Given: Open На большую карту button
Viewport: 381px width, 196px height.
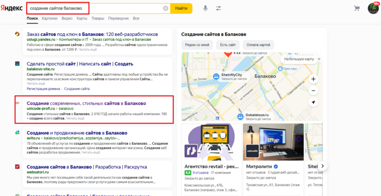Looking at the screenshot, I should (299, 59).
